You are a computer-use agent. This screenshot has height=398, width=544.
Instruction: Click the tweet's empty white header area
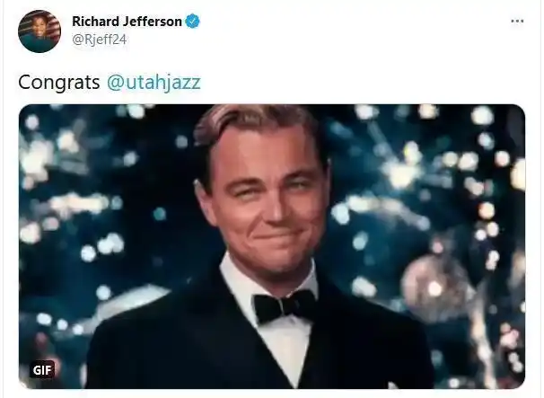347,31
